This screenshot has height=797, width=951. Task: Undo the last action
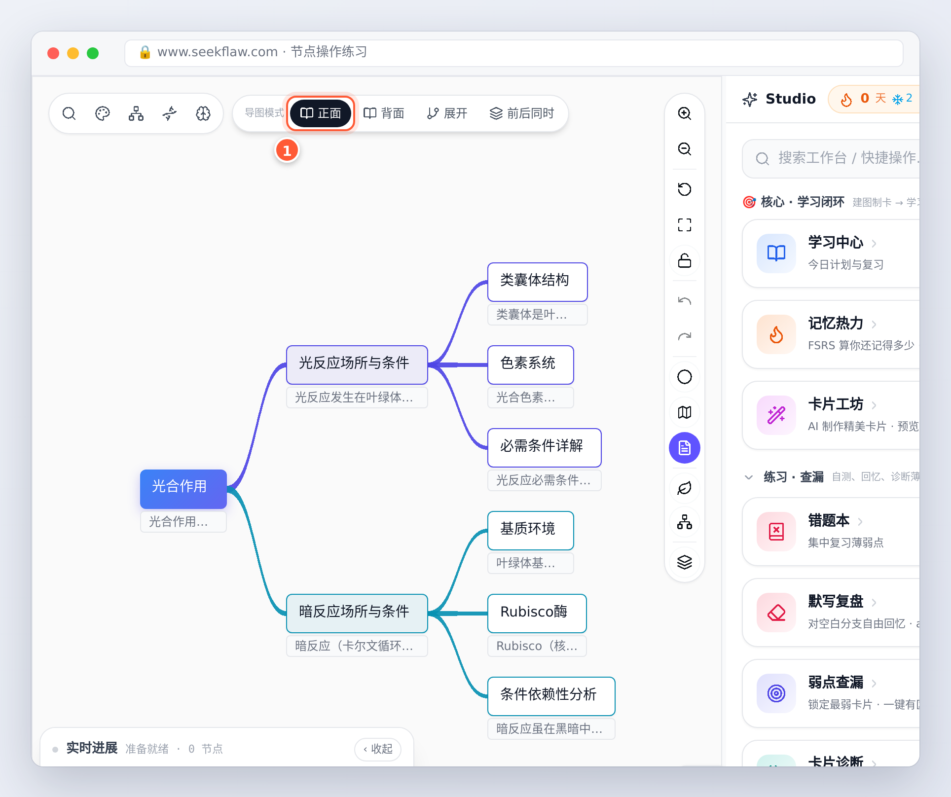(685, 301)
